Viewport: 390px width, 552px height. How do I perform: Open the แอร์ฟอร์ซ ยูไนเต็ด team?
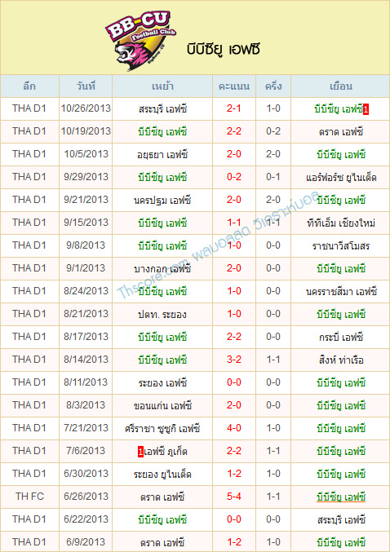pyautogui.click(x=341, y=178)
